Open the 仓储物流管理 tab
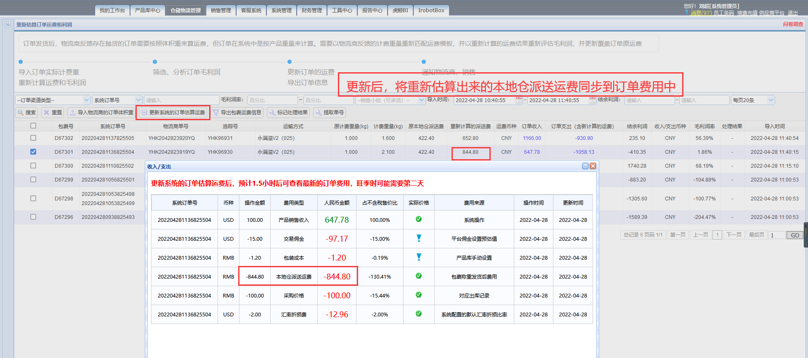The width and height of the screenshot is (808, 358). click(x=186, y=11)
